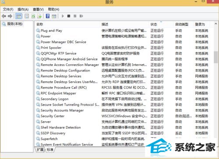
Task: Open the 文件(F) menu
Action: (x=8, y=10)
